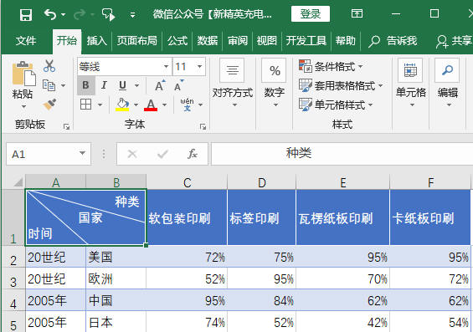Click the wén phonetic guide icon
The height and width of the screenshot is (332, 473).
point(187,105)
